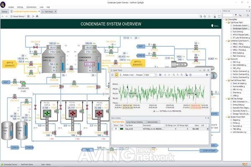Click the BFPT-A (EXHAUST) yellow label

click(x=138, y=63)
